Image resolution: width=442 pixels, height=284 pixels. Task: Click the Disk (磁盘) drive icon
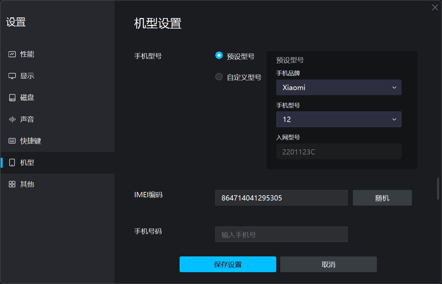click(x=12, y=98)
